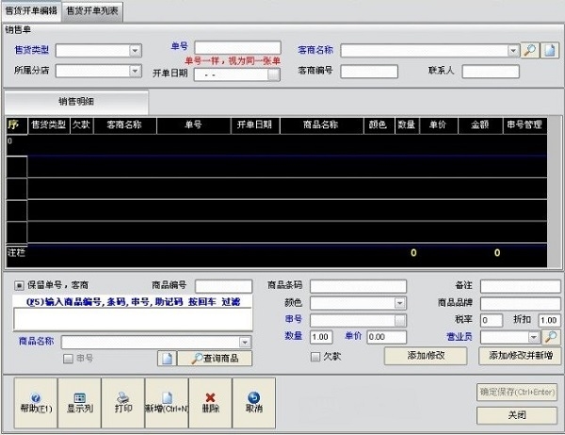Click the 添加/修改 button
Viewport: 565px width, 435px height.
pyautogui.click(x=426, y=356)
